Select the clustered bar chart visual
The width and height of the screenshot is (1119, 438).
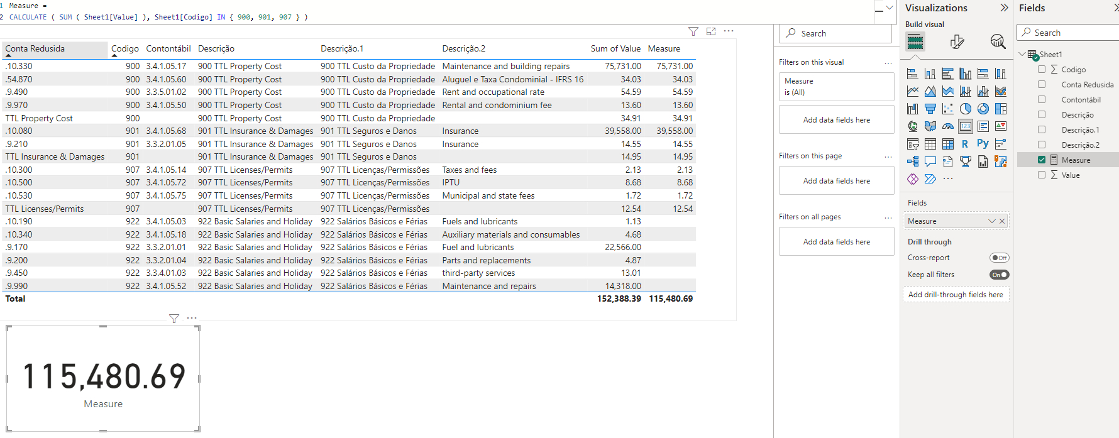[948, 74]
